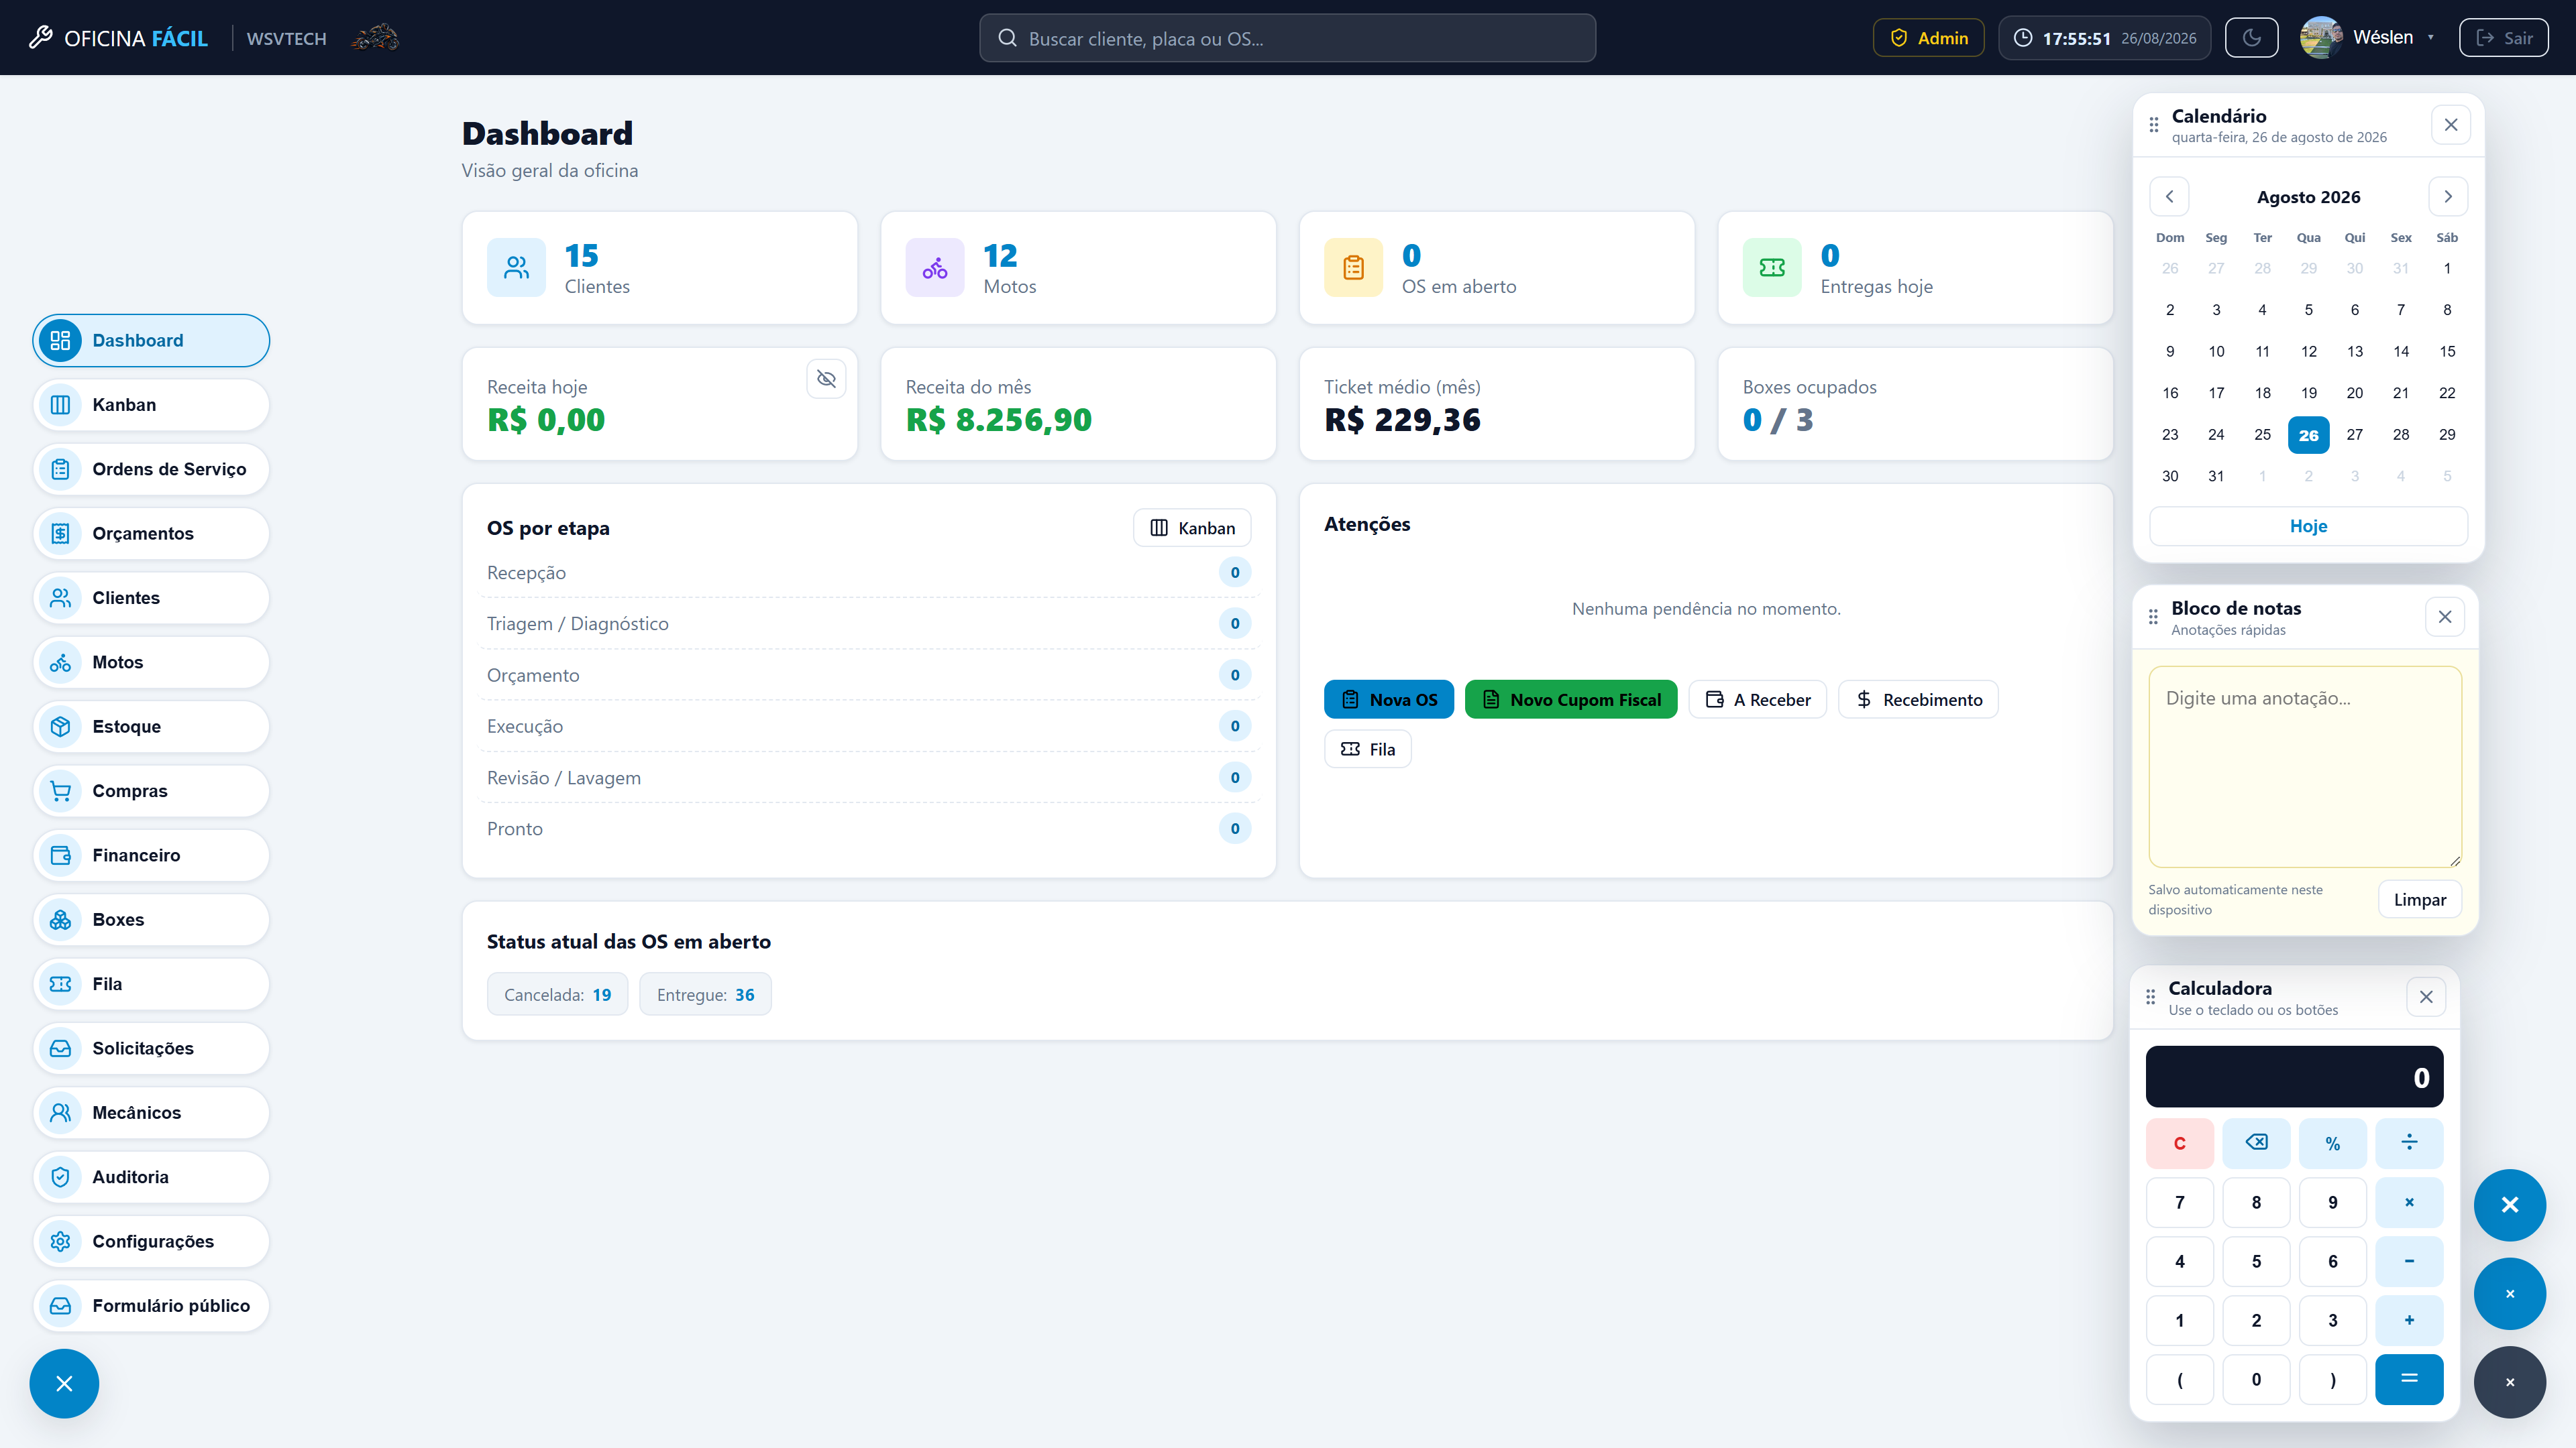Click the Clientes stat card icon

point(516,268)
